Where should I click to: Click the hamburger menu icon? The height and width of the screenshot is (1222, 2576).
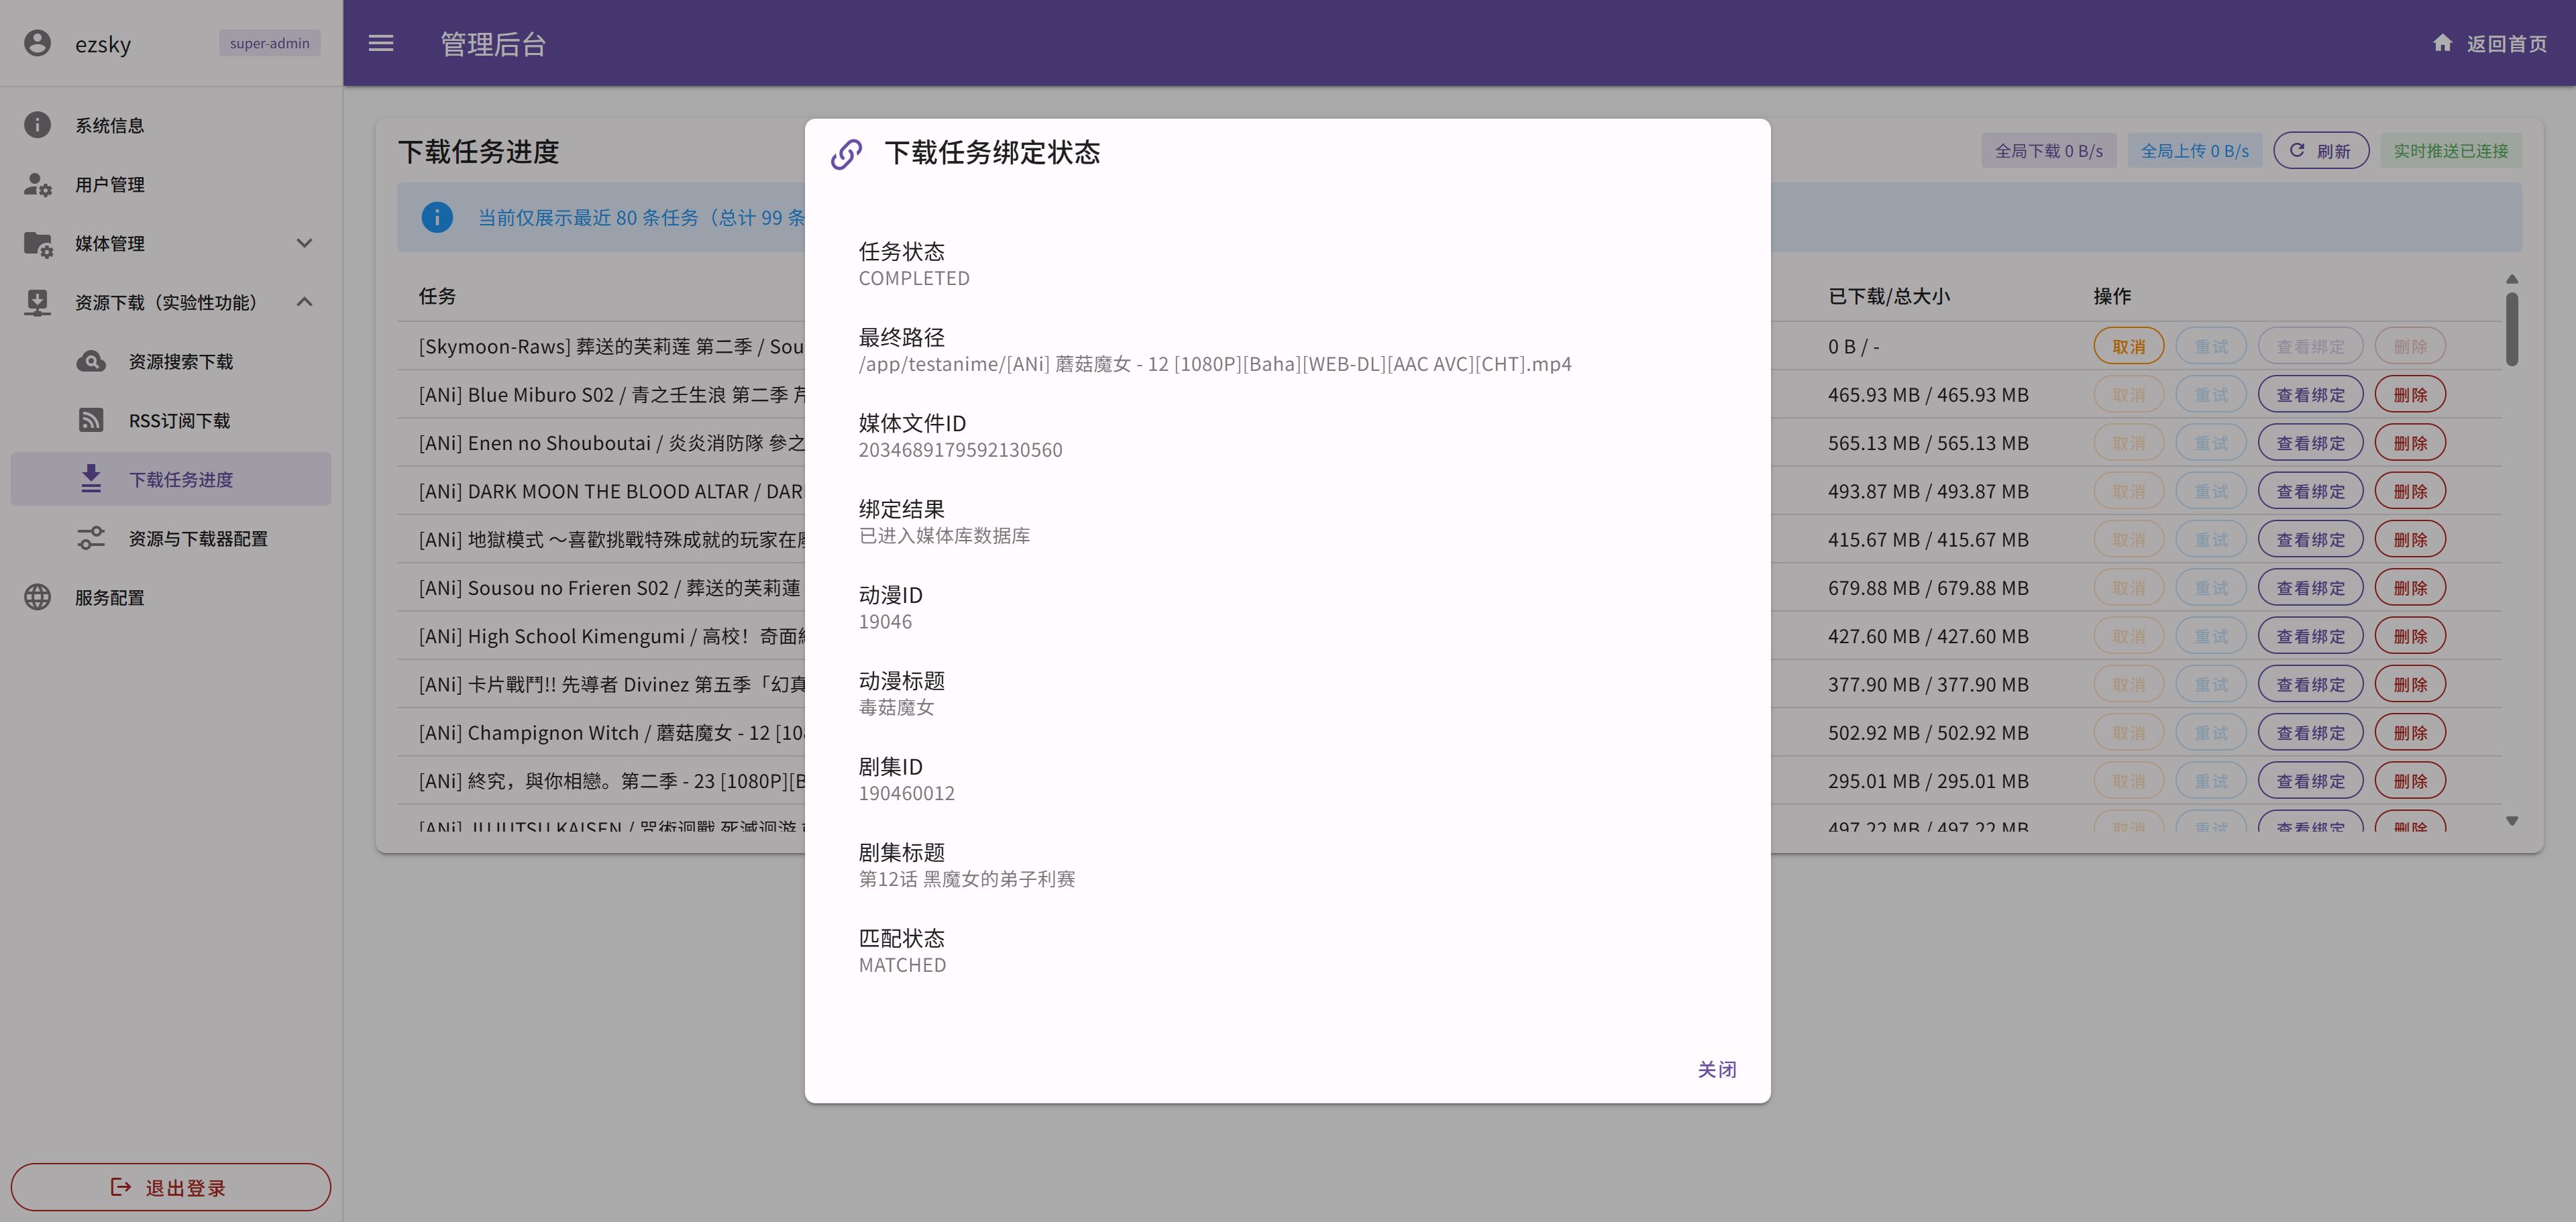[381, 43]
